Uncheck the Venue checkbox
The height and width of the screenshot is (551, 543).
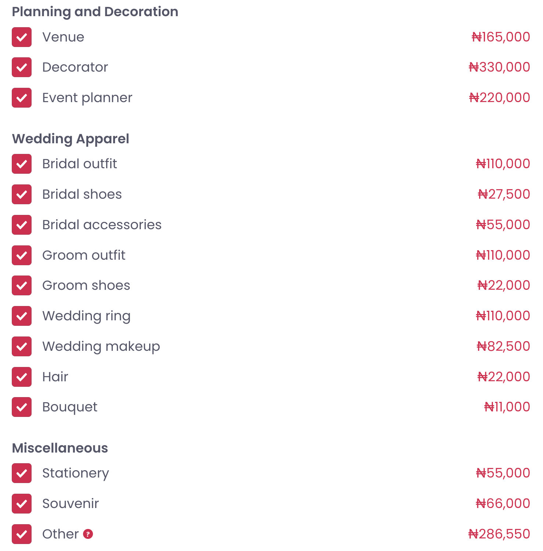point(22,37)
